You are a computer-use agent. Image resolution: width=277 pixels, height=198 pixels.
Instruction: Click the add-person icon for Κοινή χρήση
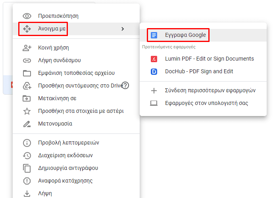tap(27, 48)
